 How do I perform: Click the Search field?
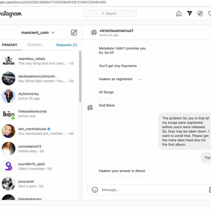(111, 14)
